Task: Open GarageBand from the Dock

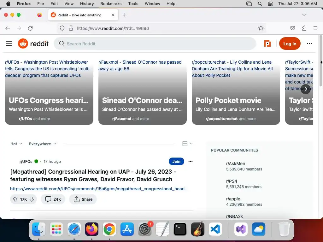Action: click(198, 229)
